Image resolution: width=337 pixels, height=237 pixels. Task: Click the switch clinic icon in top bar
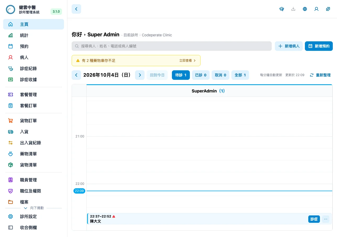(328, 9)
